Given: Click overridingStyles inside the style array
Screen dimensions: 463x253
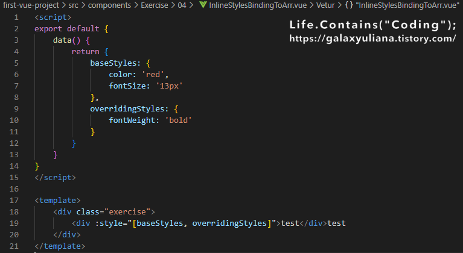Looking at the screenshot, I should (x=229, y=223).
